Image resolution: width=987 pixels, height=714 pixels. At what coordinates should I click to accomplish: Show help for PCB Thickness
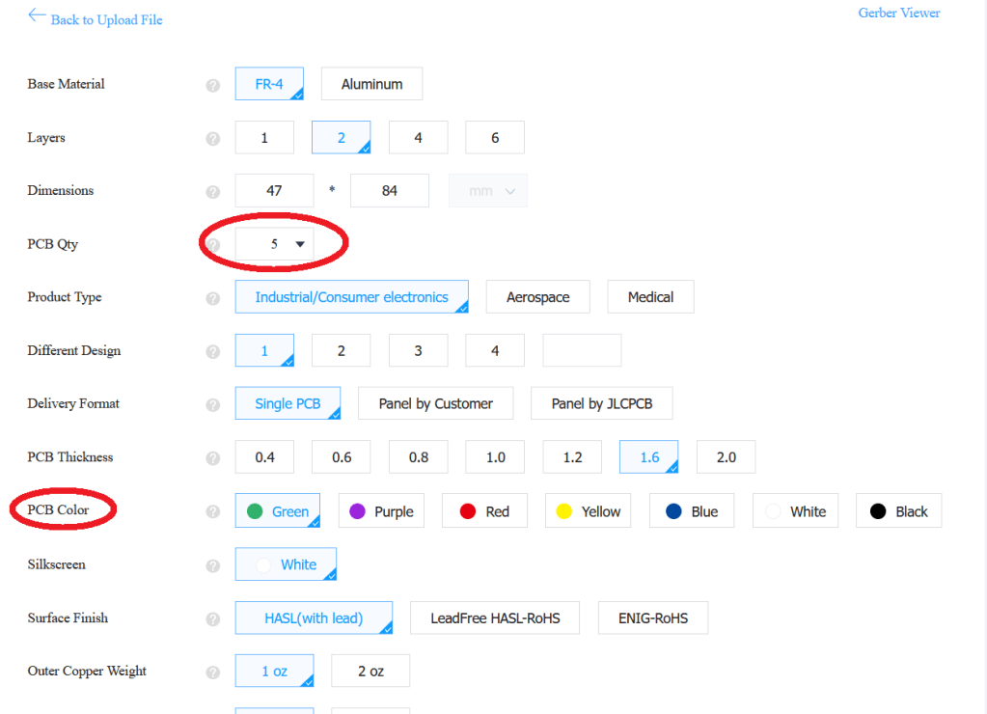click(213, 458)
